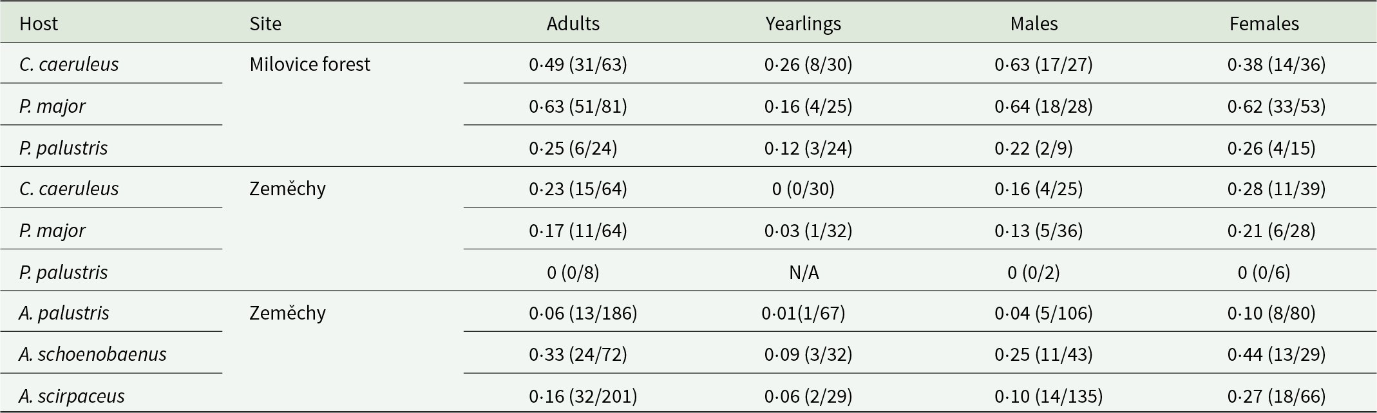Click adults value 0·16 (32/201)
Image resolution: width=1377 pixels, height=413 pixels.
point(583,396)
